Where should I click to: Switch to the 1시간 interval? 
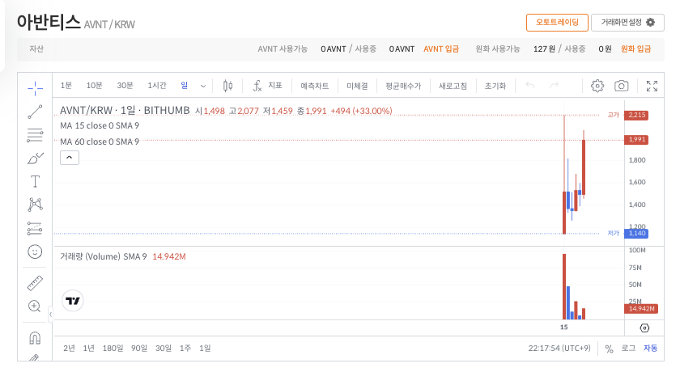click(157, 86)
